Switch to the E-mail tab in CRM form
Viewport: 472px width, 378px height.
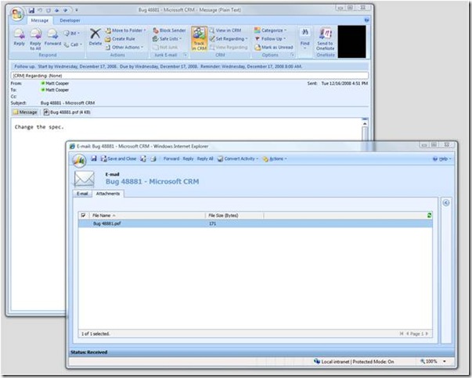pyautogui.click(x=82, y=192)
